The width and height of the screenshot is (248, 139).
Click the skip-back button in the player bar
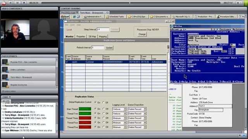pyautogui.click(x=10, y=3)
